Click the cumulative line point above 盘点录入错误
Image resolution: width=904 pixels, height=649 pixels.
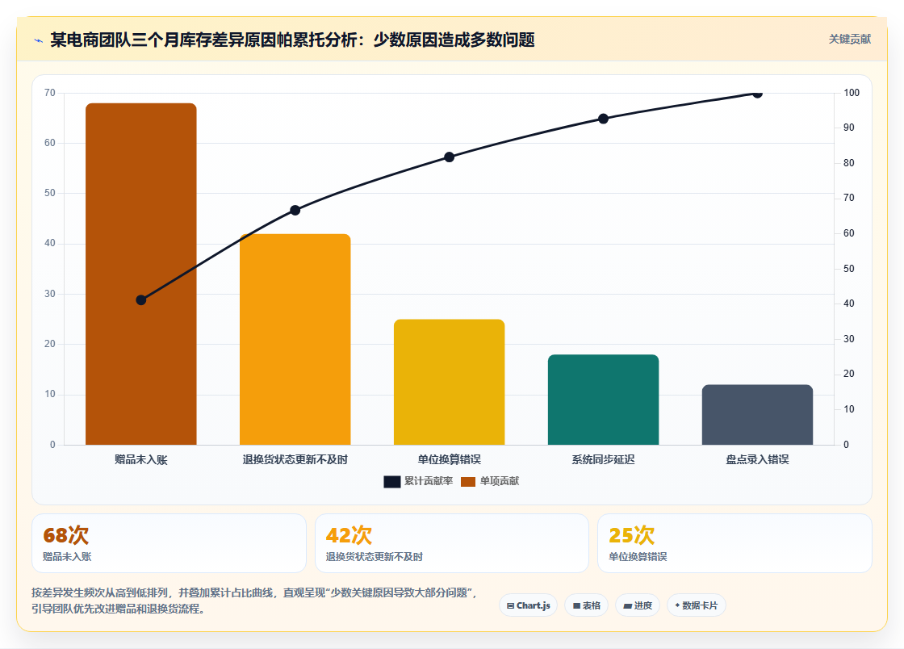pos(758,94)
